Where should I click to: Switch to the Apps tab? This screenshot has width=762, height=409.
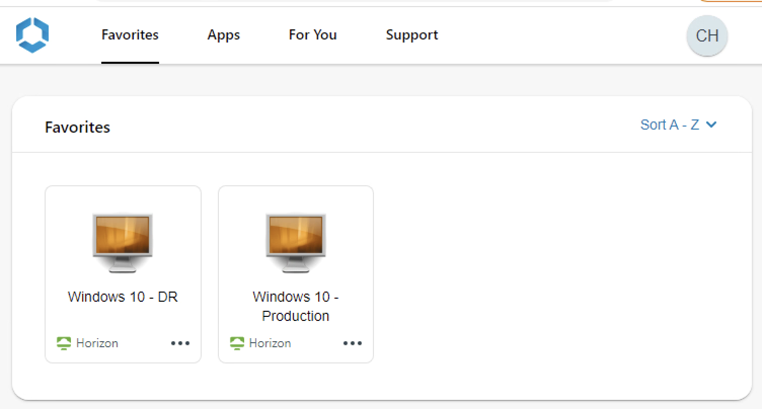(223, 35)
